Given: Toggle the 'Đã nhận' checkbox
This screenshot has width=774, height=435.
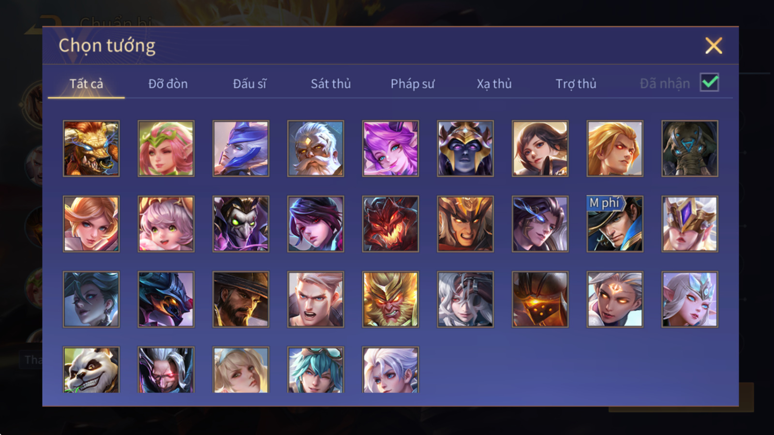Looking at the screenshot, I should coord(709,83).
